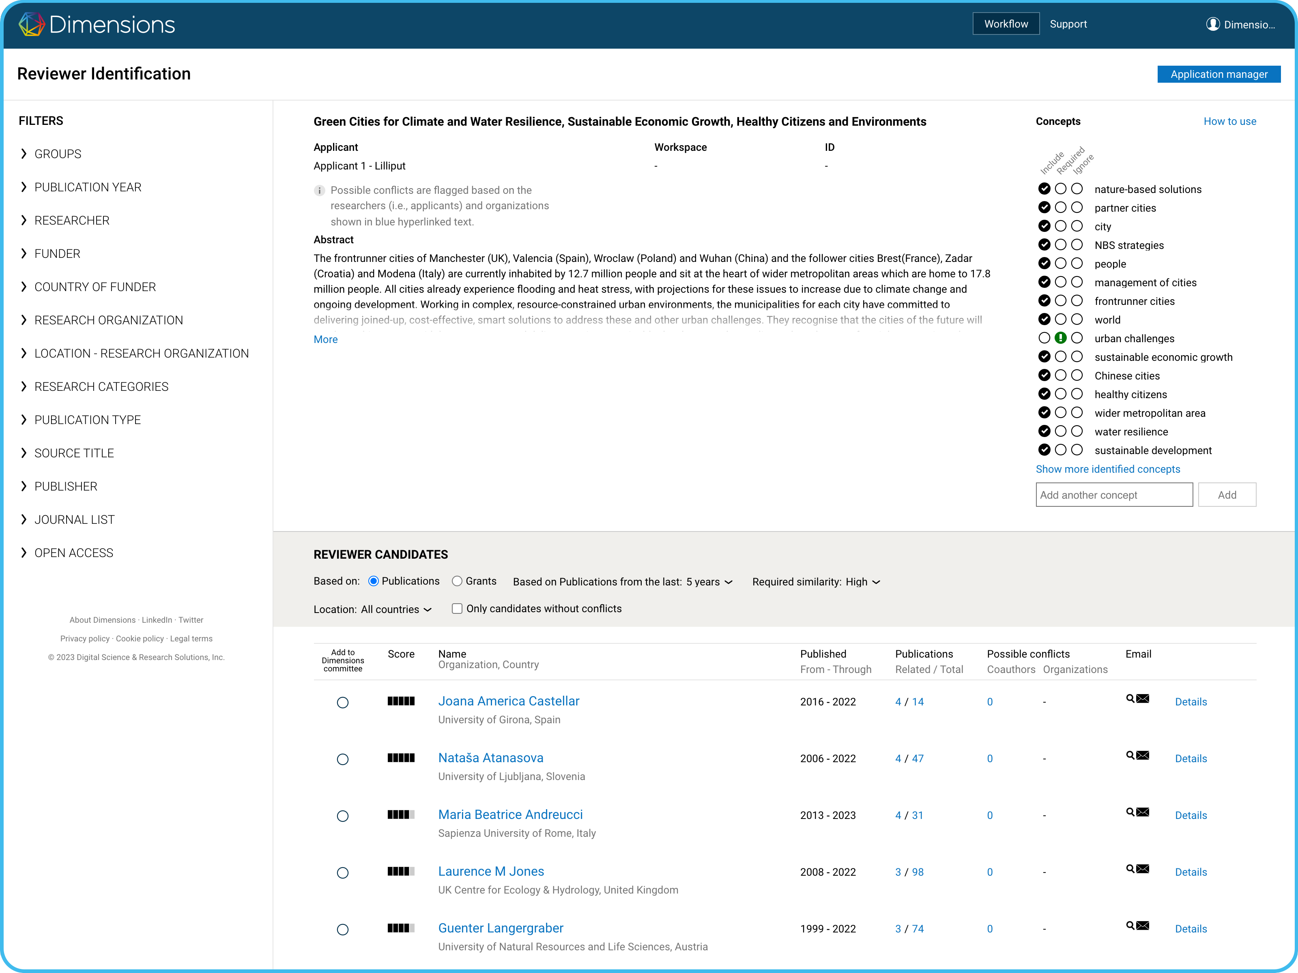Open the Workflow menu
The width and height of the screenshot is (1298, 973).
pos(1006,24)
